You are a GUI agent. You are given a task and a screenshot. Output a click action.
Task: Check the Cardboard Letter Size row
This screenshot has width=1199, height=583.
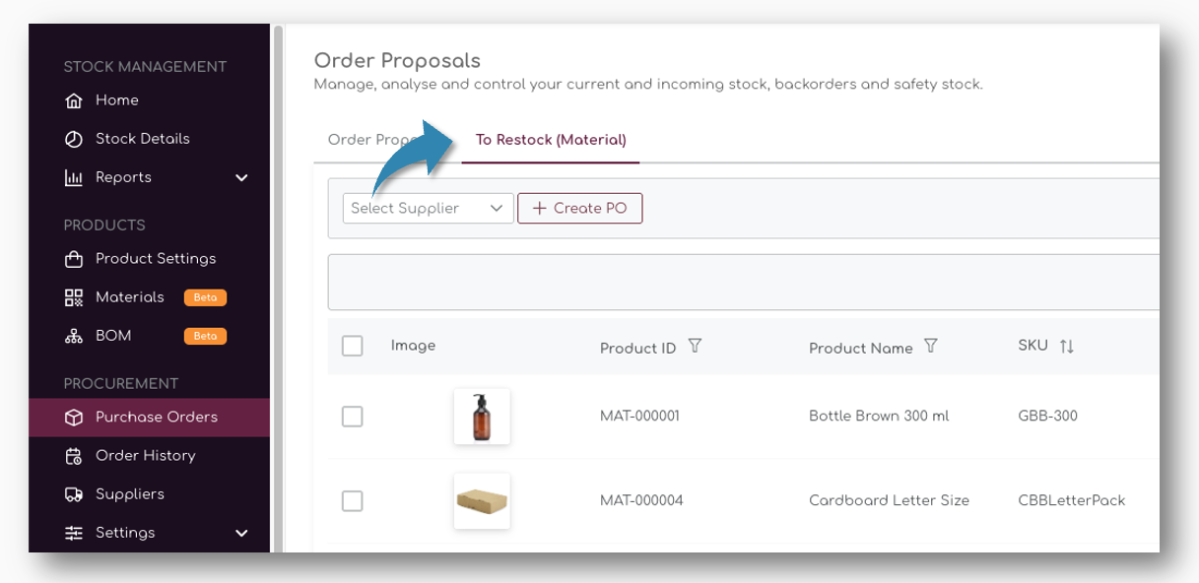[x=353, y=501]
